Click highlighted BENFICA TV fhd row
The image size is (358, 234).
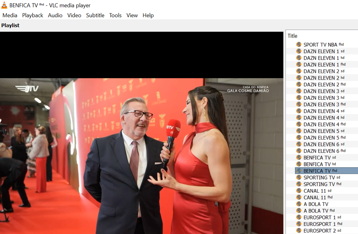pos(326,171)
